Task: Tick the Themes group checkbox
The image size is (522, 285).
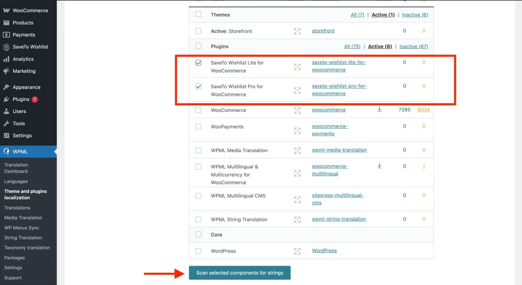Action: point(198,14)
